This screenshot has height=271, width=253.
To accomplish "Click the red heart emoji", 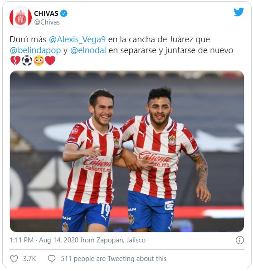I will pos(50,61).
